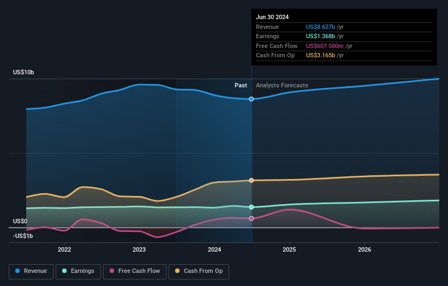Click the tooltip date 'Jun 30 2024'
This screenshot has height=286, width=448.
[x=272, y=17]
